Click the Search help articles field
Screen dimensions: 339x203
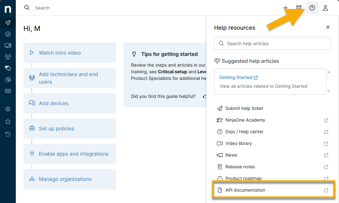click(x=275, y=44)
